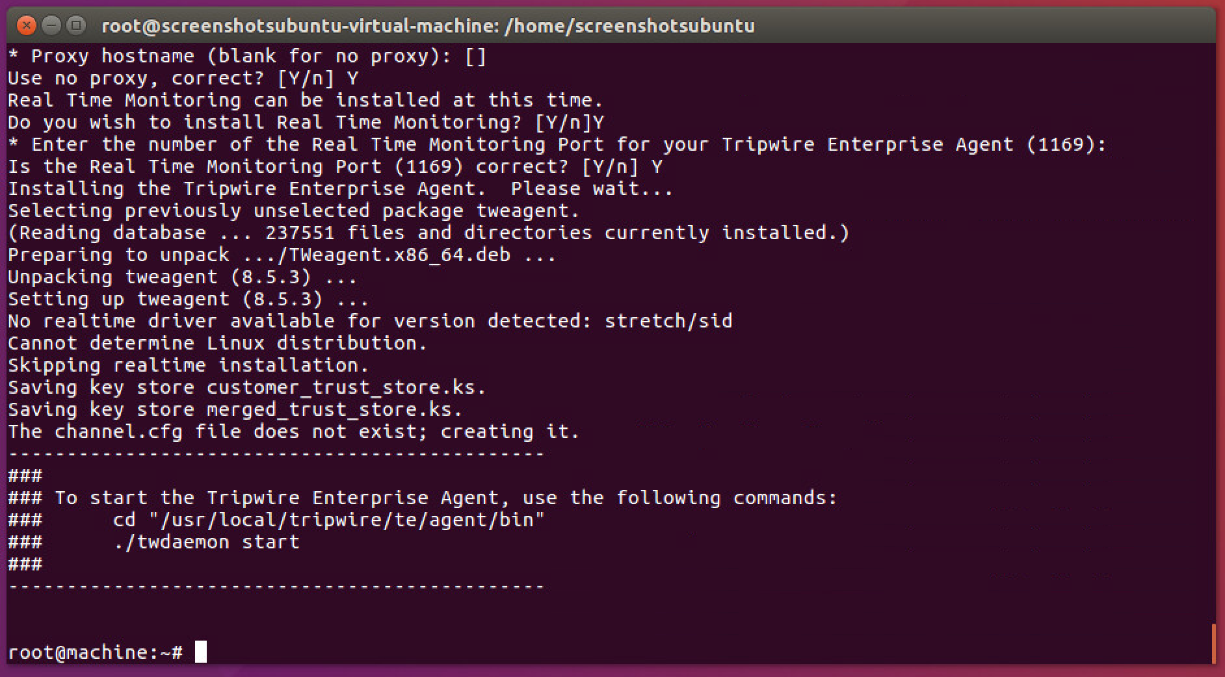
Task: Click the "Proxy hostname" prompt line
Action: (x=247, y=57)
